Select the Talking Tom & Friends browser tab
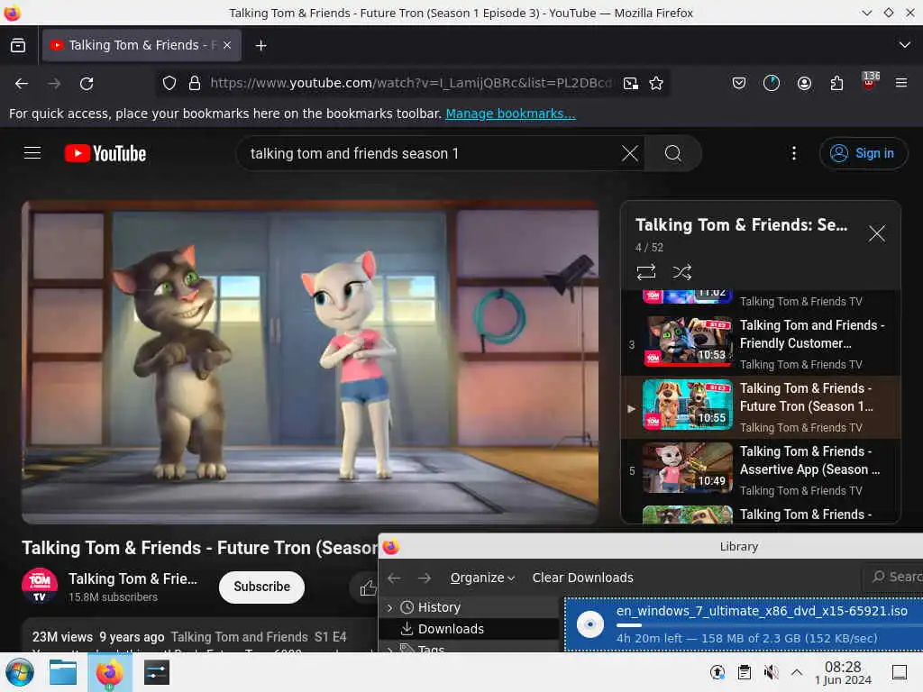This screenshot has width=923, height=692. click(142, 45)
